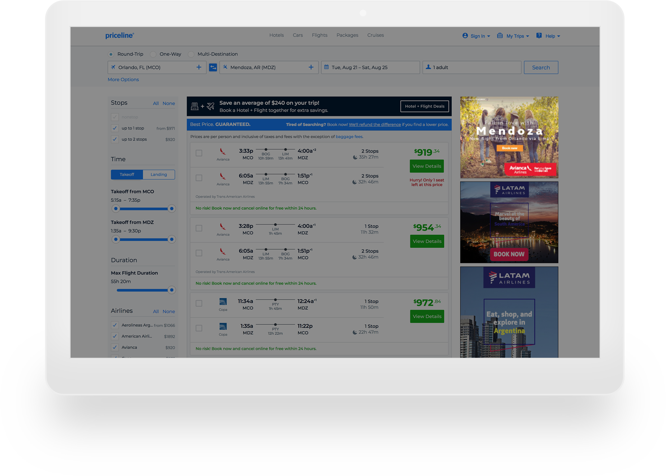Select the Multi-Destination radio button
The height and width of the screenshot is (476, 666).
(191, 54)
